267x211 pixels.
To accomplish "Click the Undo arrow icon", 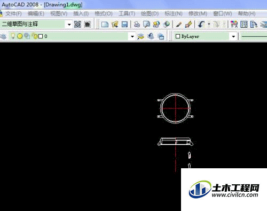I will pyautogui.click(x=201, y=24).
